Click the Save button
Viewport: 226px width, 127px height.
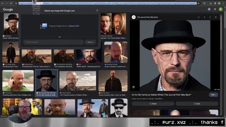(x=197, y=104)
